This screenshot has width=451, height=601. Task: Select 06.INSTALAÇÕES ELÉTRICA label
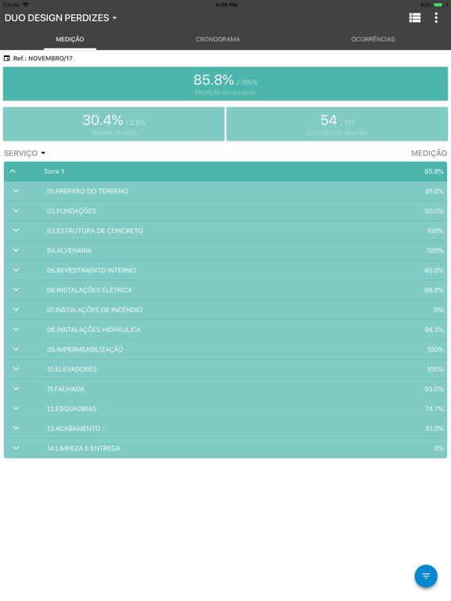[89, 290]
